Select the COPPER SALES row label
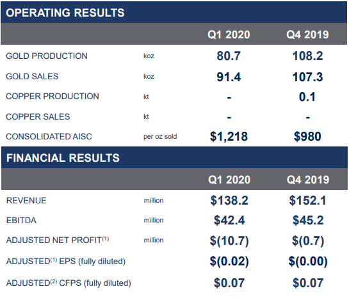The width and height of the screenshot is (349, 298). point(38,116)
